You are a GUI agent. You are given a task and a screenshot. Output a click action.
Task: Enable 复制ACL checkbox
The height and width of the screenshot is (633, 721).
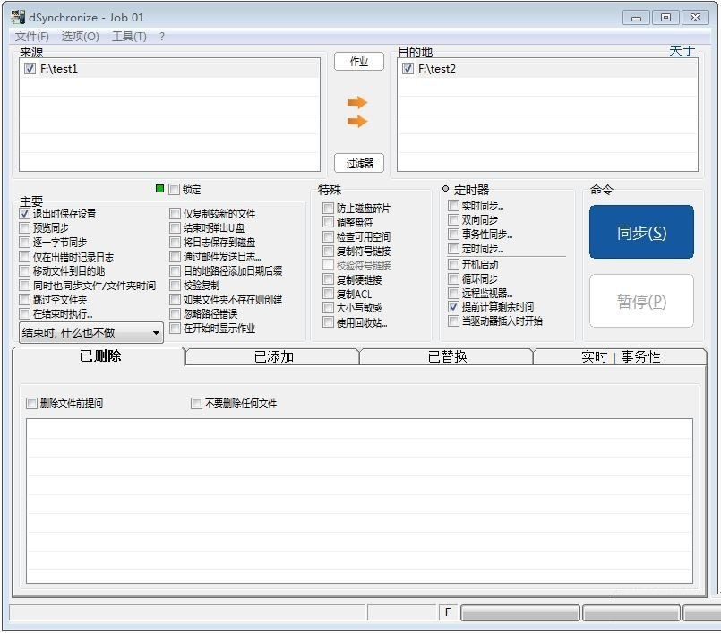point(328,294)
